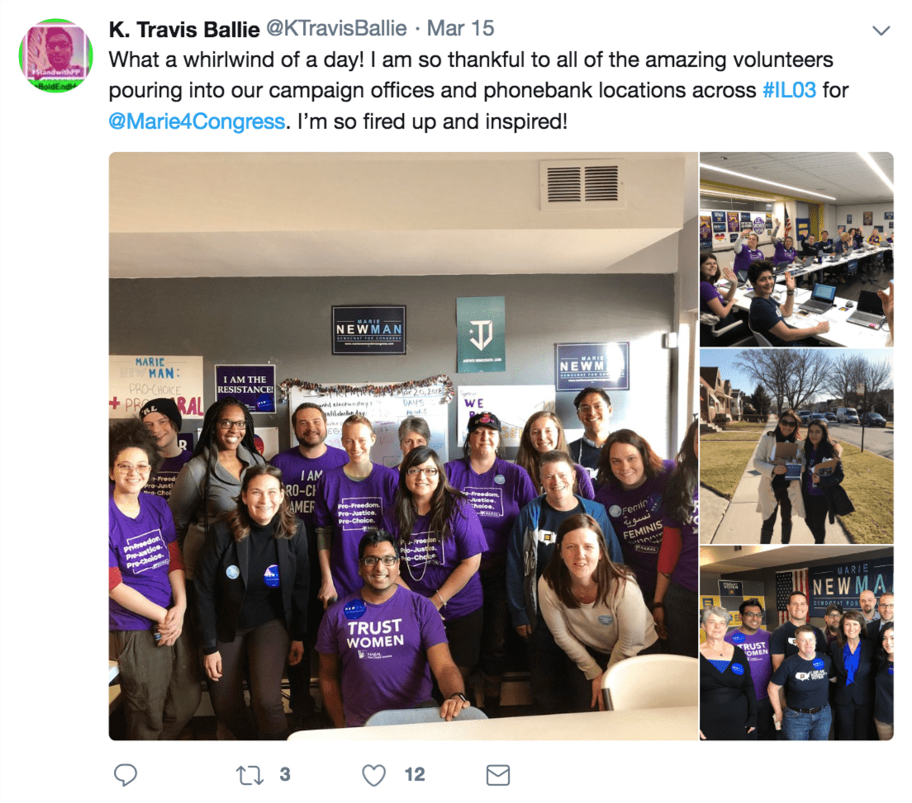Click the like count of 12
The height and width of the screenshot is (803, 912).
click(415, 775)
